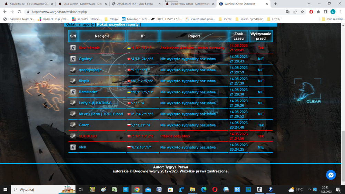Viewport: 345px width, 194px height.
Task: Open Opera browser from the taskbar
Action: coord(215,190)
